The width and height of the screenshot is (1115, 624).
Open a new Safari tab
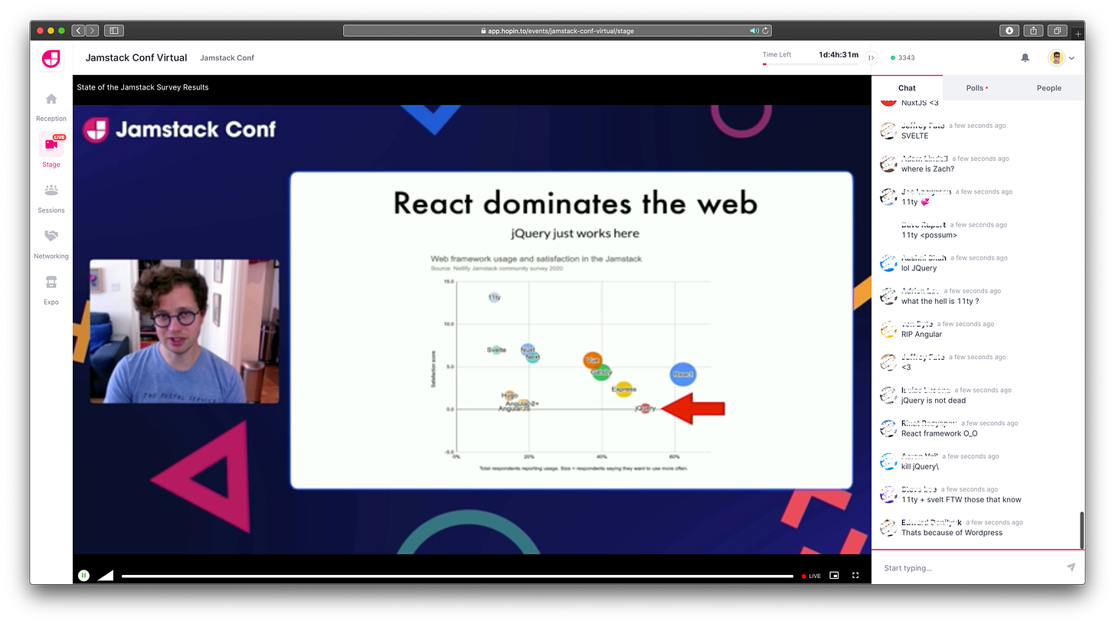(x=1079, y=34)
